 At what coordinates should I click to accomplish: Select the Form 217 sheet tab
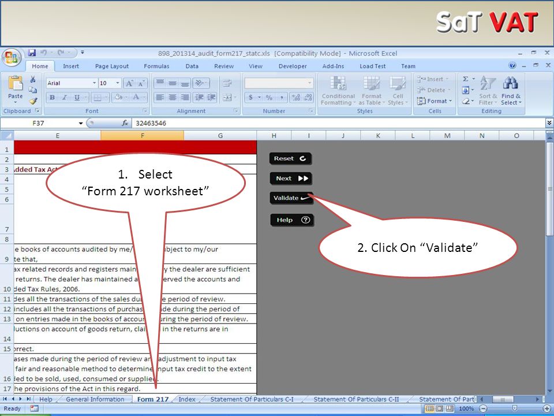click(152, 399)
